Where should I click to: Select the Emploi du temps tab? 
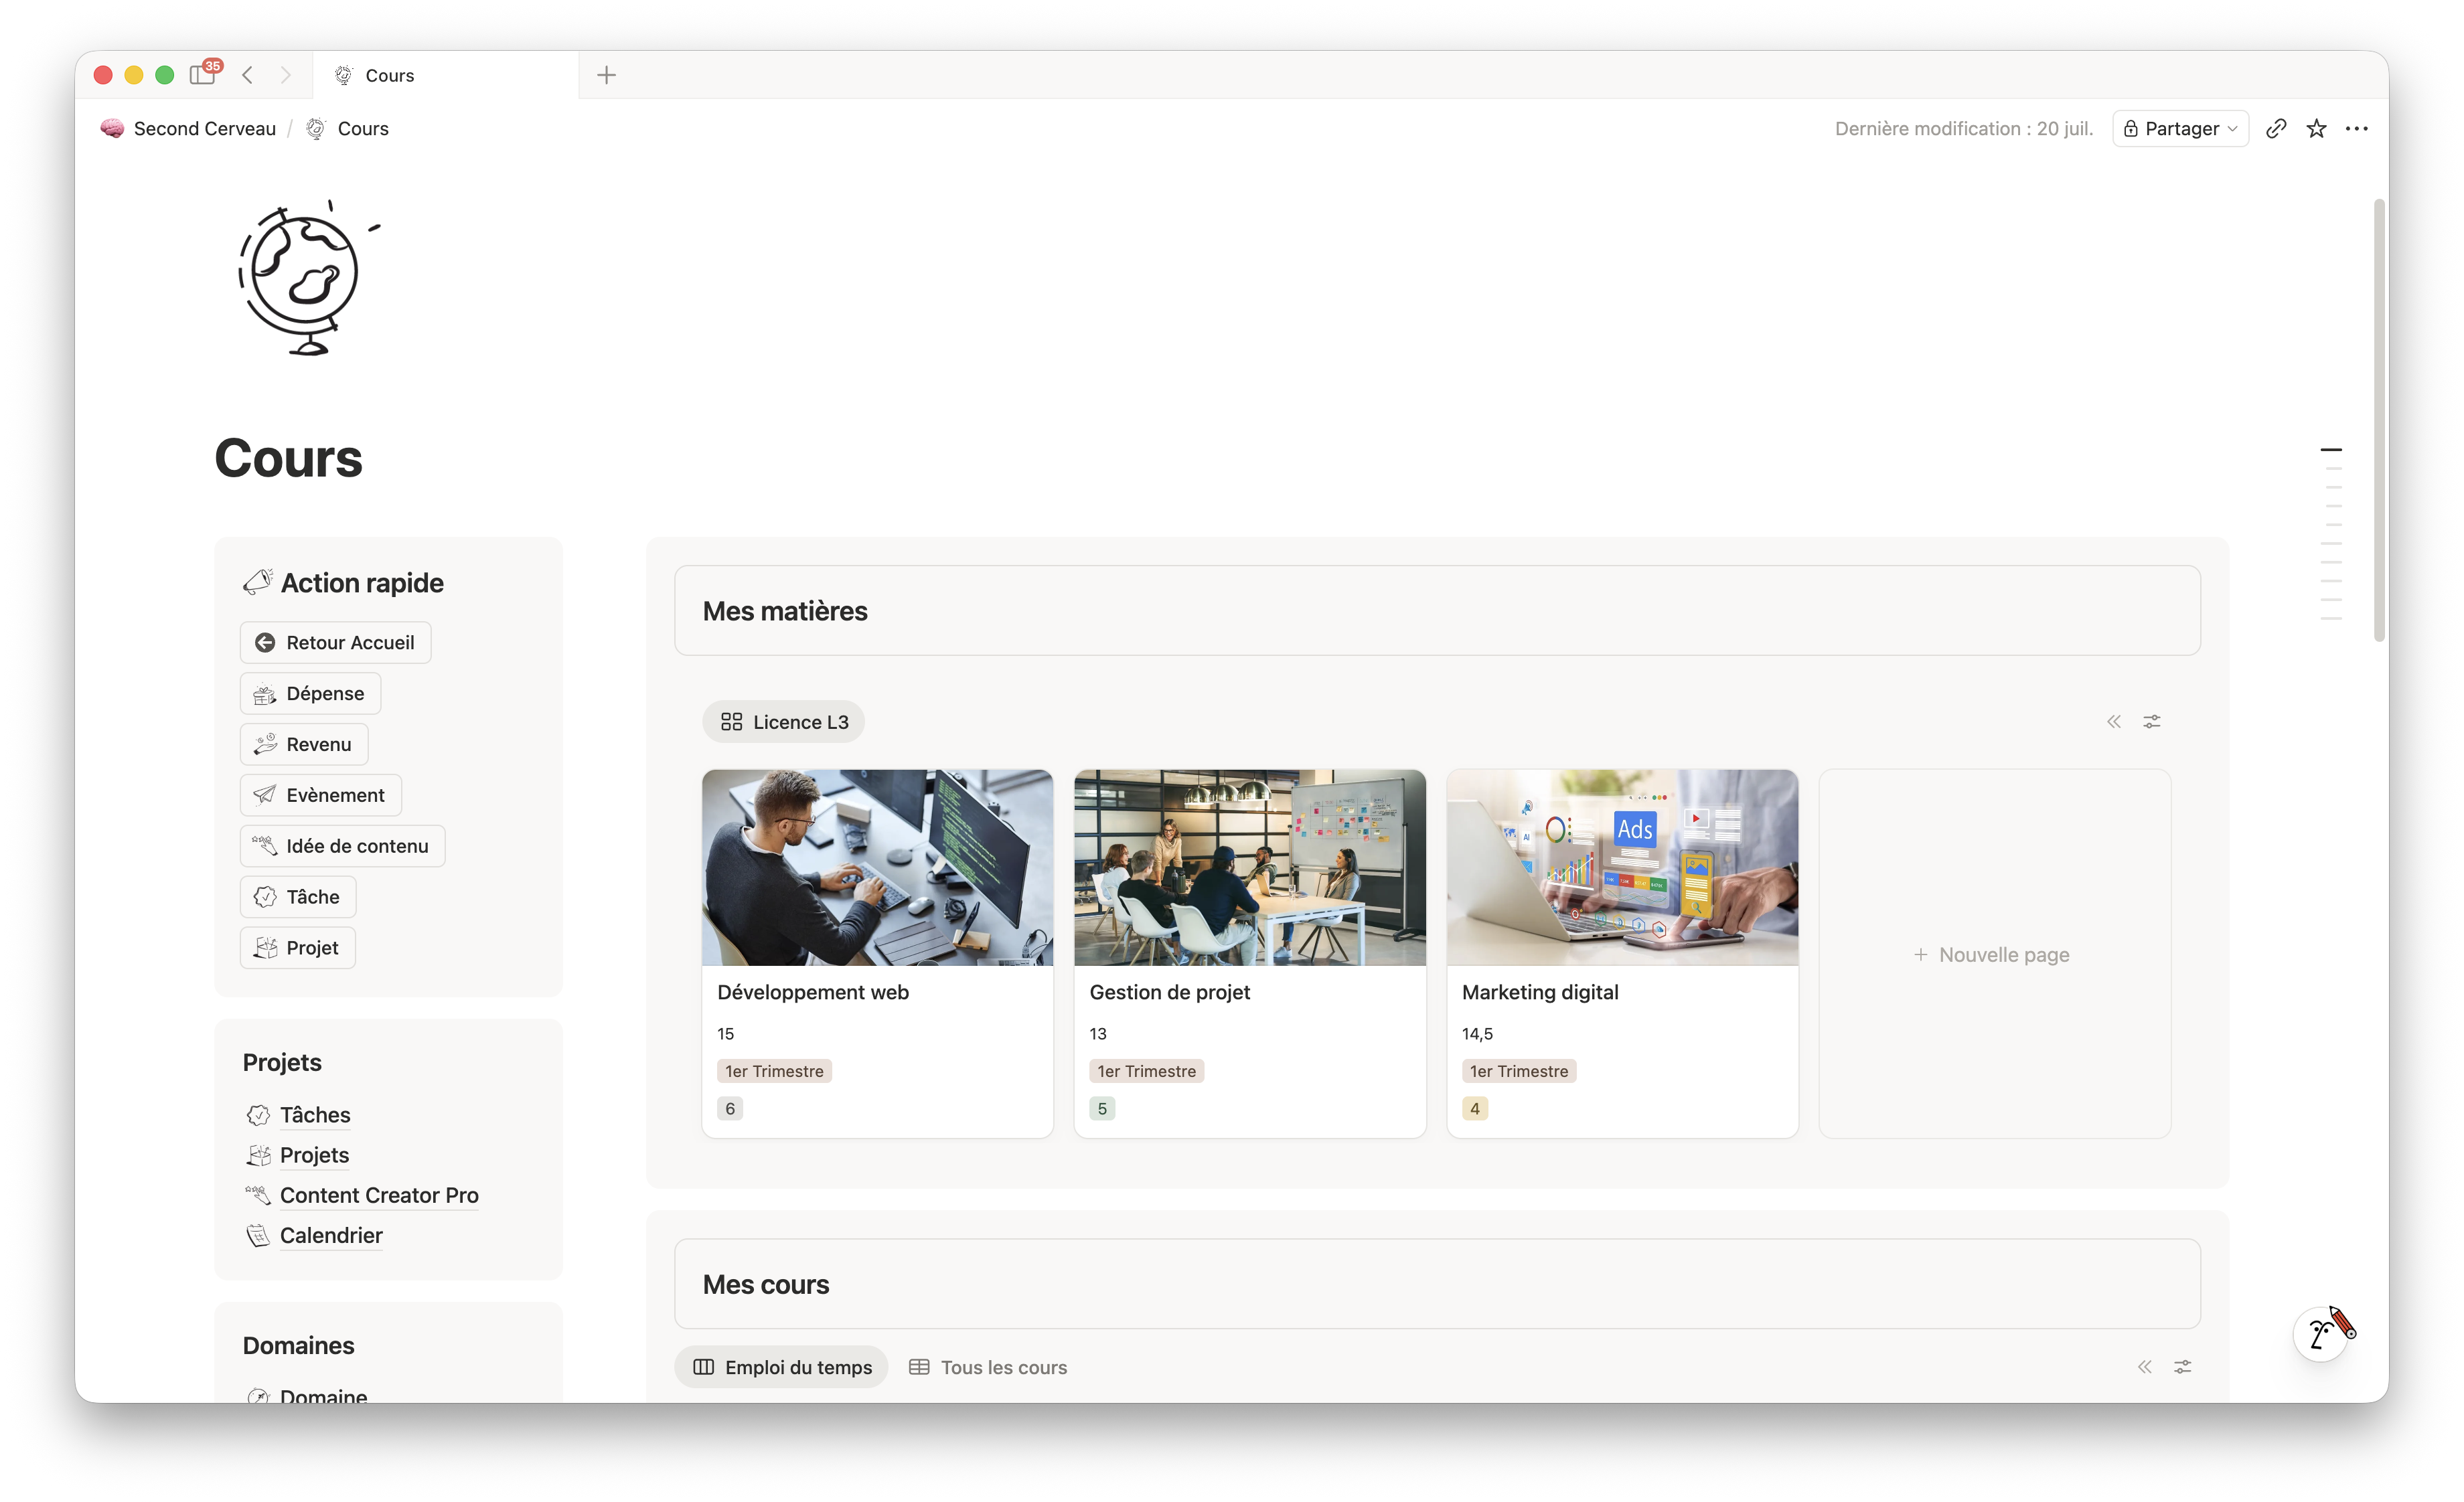click(x=782, y=1367)
